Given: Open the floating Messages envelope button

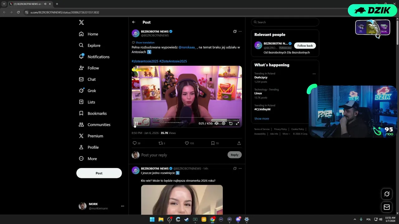Looking at the screenshot, I should [387, 207].
